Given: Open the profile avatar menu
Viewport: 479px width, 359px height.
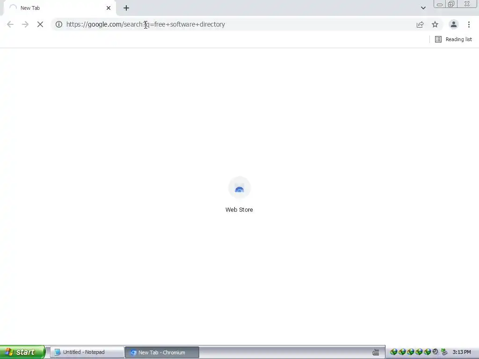Looking at the screenshot, I should tap(454, 24).
